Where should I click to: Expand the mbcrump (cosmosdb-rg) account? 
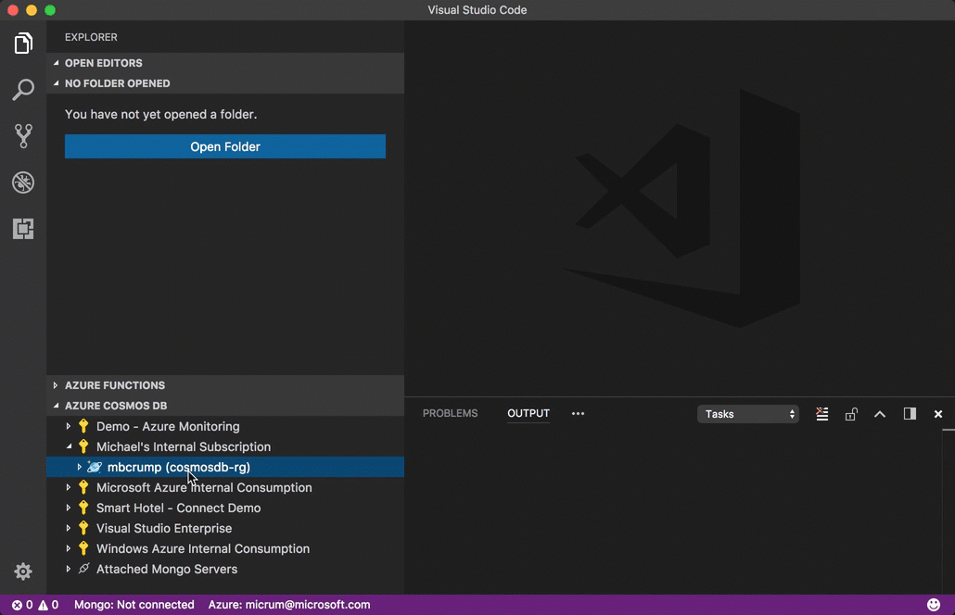click(x=79, y=467)
